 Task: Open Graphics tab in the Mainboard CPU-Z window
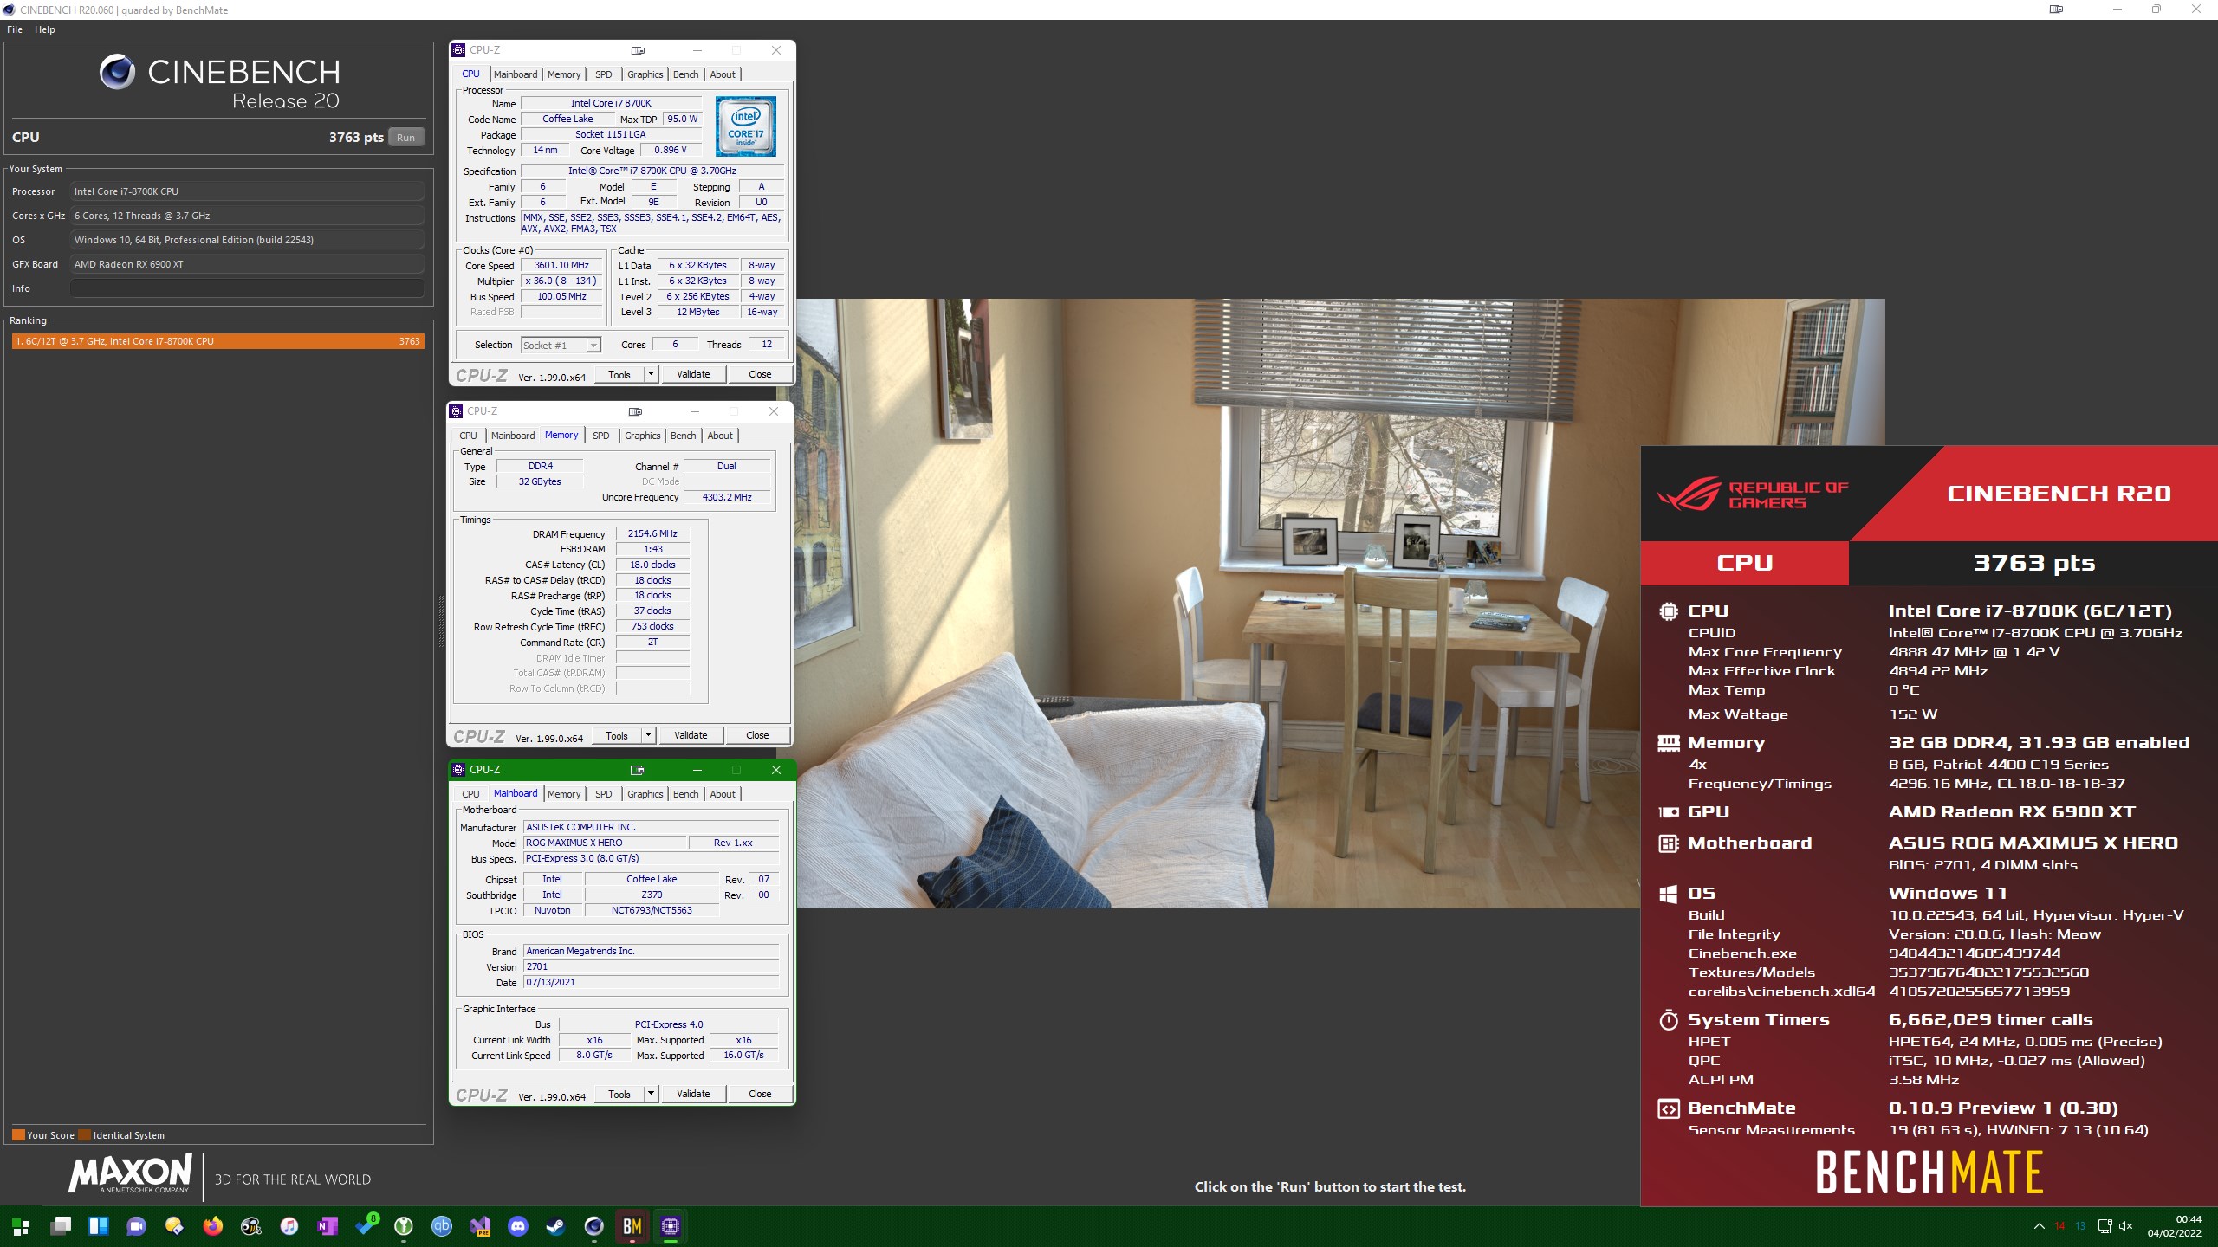click(645, 794)
